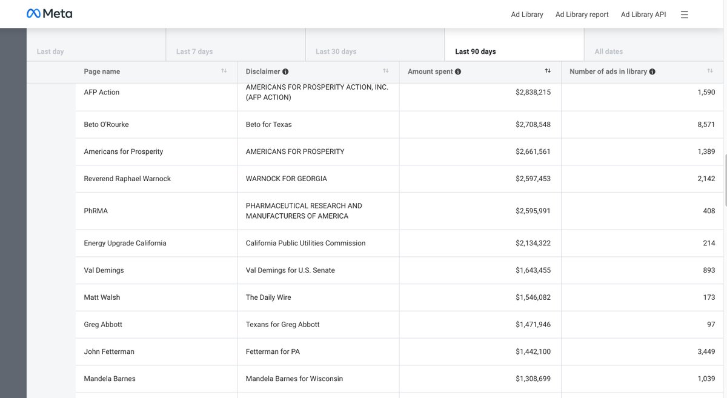Click the Page name column header
Screen dimensions: 727x398
tap(102, 71)
